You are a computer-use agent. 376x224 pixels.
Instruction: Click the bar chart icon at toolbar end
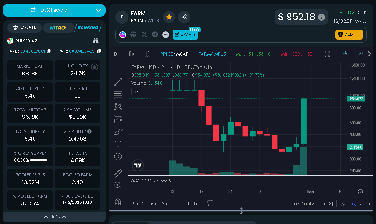click(360, 54)
